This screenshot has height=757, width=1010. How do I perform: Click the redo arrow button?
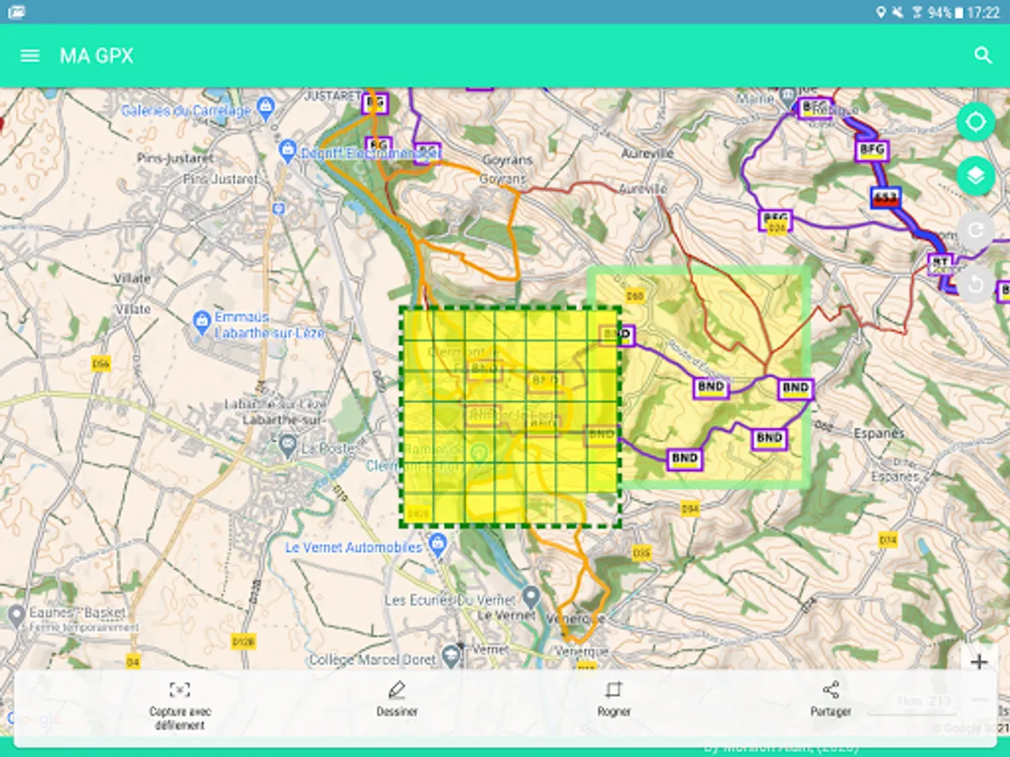[975, 230]
